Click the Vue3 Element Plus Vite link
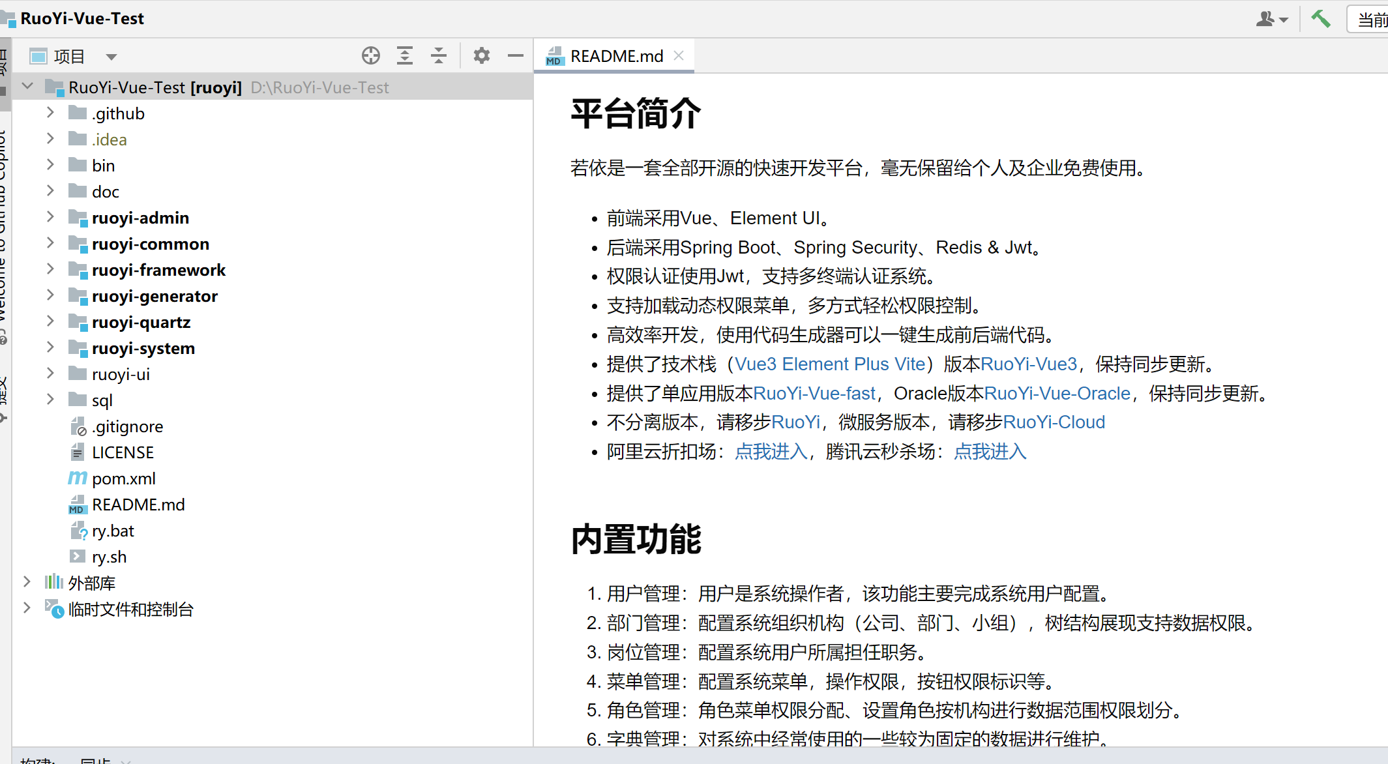The height and width of the screenshot is (764, 1388). pos(829,364)
